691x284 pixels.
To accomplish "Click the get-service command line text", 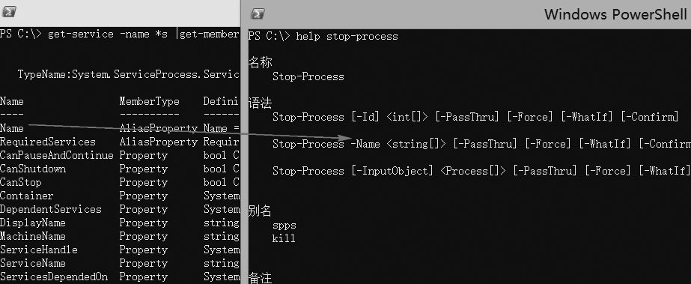I will [120, 34].
